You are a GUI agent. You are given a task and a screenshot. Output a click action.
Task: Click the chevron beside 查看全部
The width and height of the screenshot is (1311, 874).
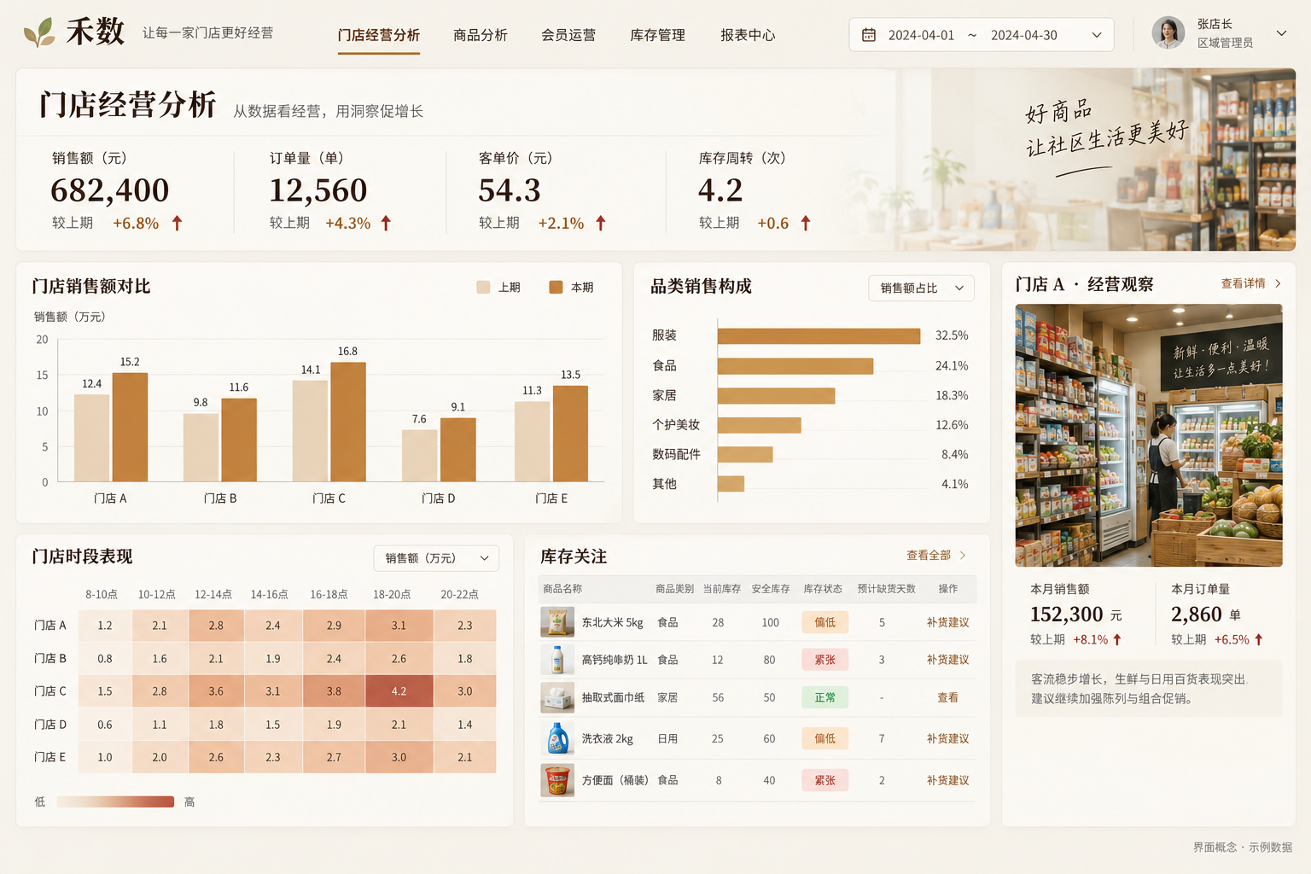tap(963, 555)
